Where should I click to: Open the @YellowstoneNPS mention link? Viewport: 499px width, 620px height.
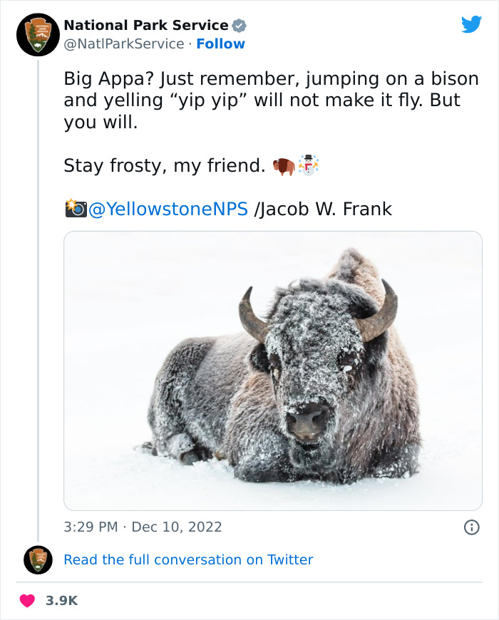pos(168,209)
